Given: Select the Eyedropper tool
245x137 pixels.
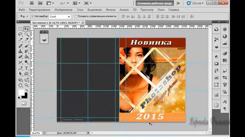Looking at the screenshot, I should pos(26,40).
